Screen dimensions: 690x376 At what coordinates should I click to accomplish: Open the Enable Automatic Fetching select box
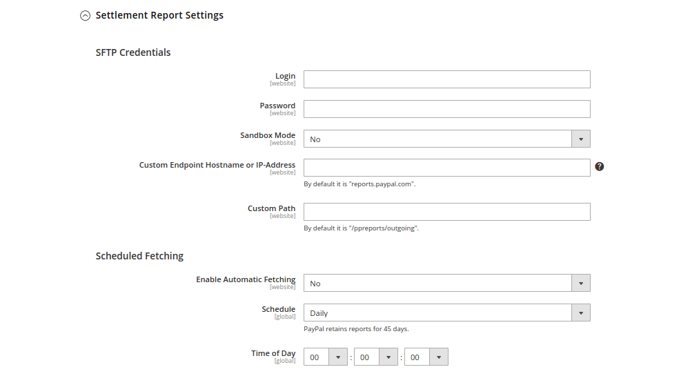point(438,284)
